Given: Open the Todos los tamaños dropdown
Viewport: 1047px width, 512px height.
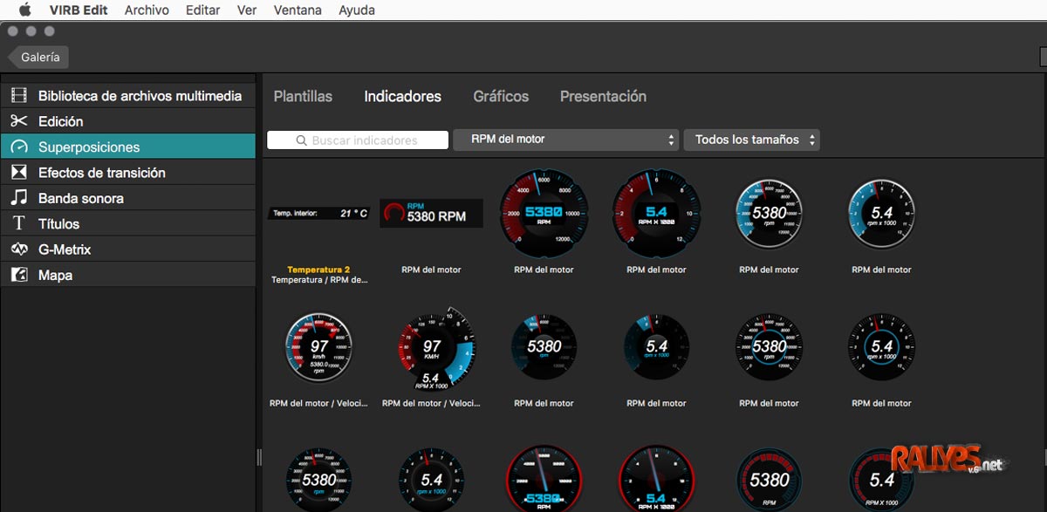Looking at the screenshot, I should (751, 140).
